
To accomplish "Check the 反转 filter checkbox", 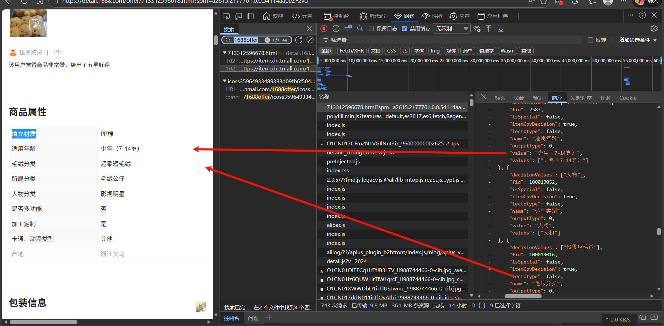I will [x=591, y=40].
